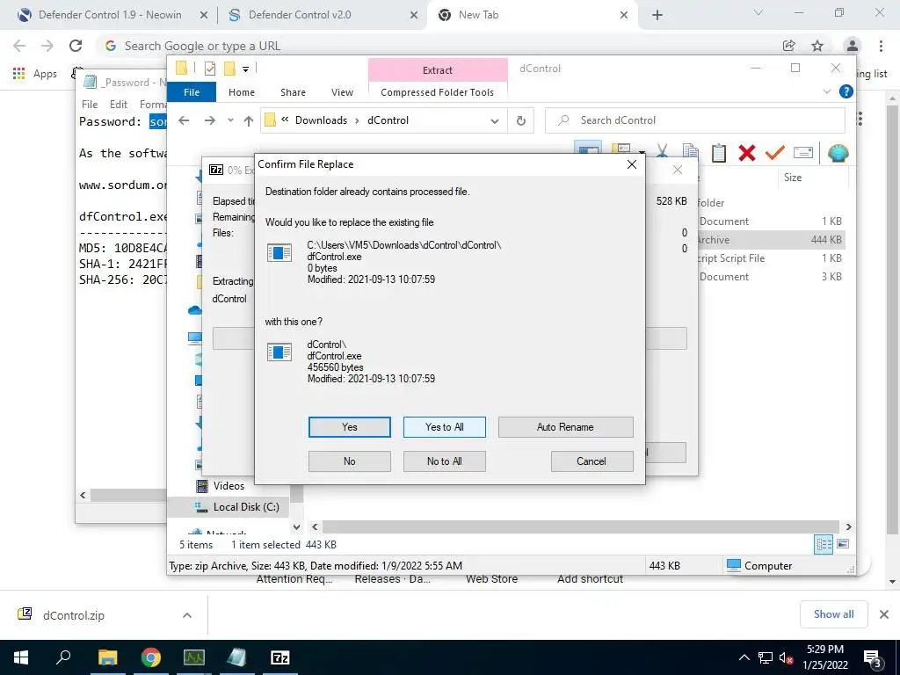Image resolution: width=900 pixels, height=675 pixels.
Task: Open the Chrome profile avatar
Action: tap(853, 46)
